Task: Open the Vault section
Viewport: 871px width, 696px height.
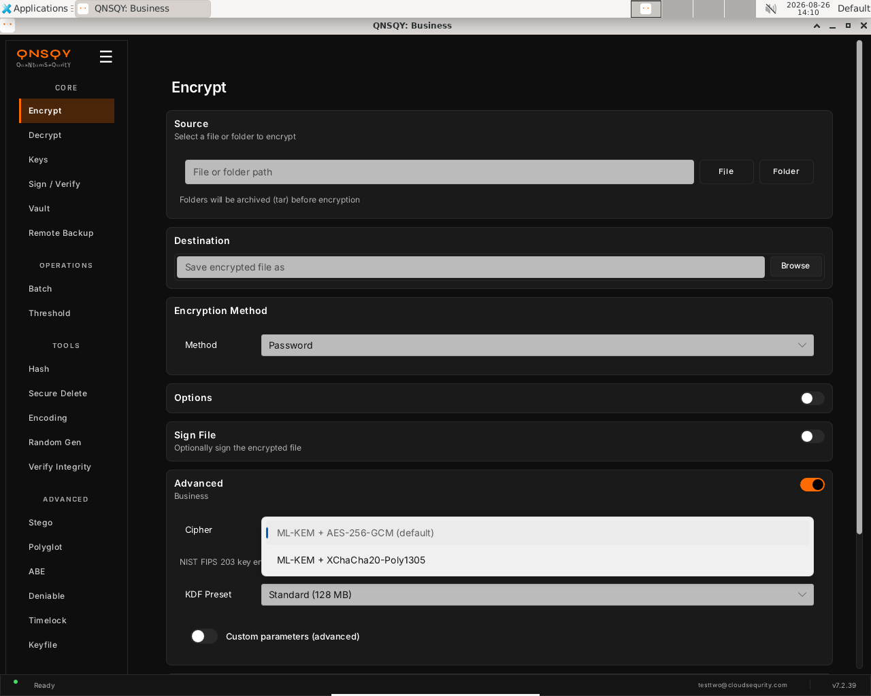Action: (67, 209)
